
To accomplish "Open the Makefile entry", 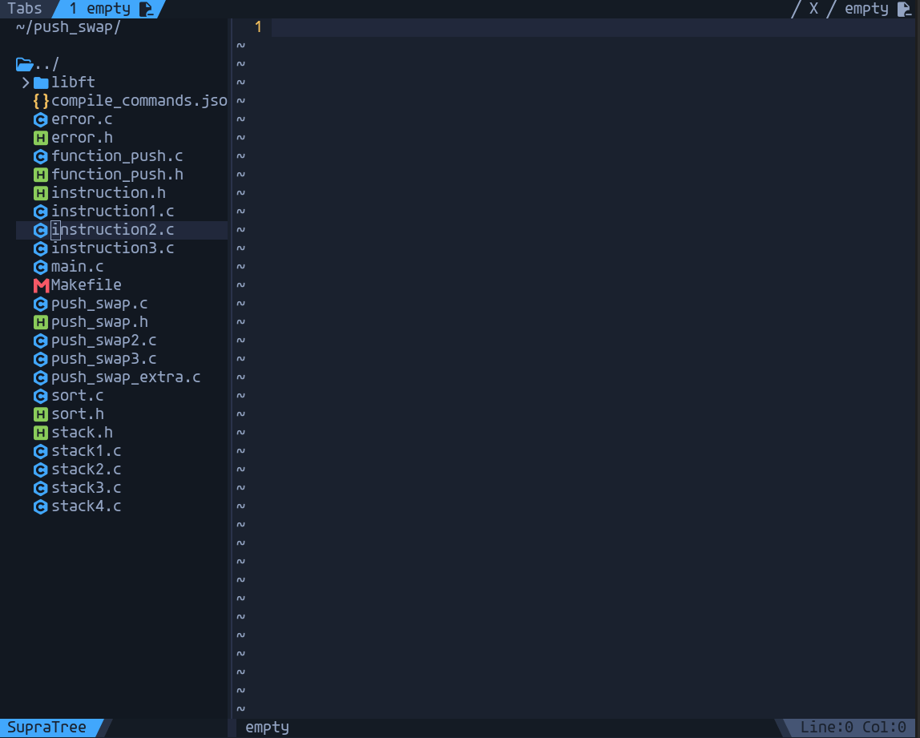I will click(x=87, y=286).
